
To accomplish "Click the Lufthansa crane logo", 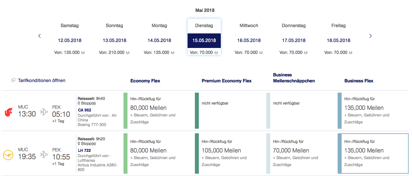I will [x=8, y=155].
